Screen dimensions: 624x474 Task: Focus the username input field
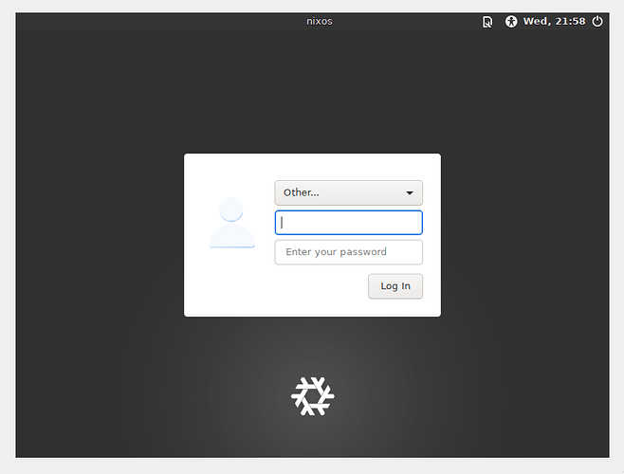pyautogui.click(x=349, y=223)
